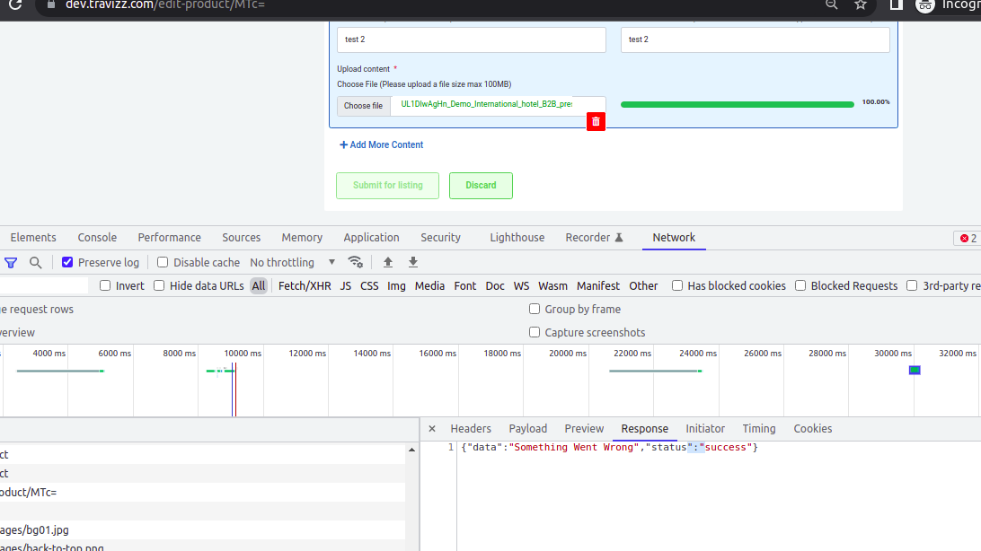
Task: Filter by Manifest requests
Action: 598,285
